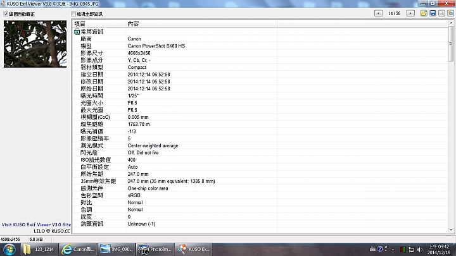Select the exposure compensation value -1/3
Screen dimensions: 456x256
[x=132, y=131]
